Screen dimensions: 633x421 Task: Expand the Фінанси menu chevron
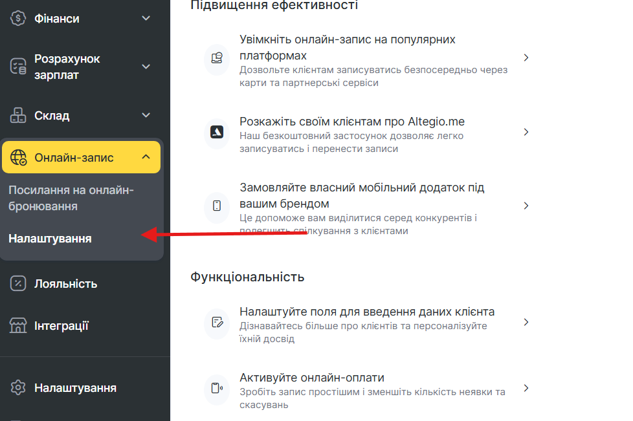click(146, 19)
